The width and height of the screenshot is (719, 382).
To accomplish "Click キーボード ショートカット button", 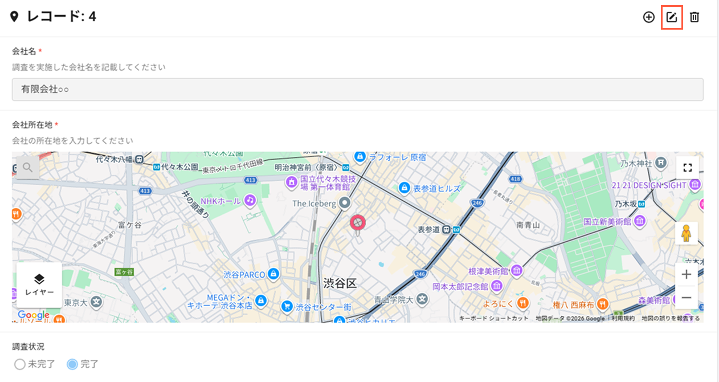I will (x=493, y=318).
